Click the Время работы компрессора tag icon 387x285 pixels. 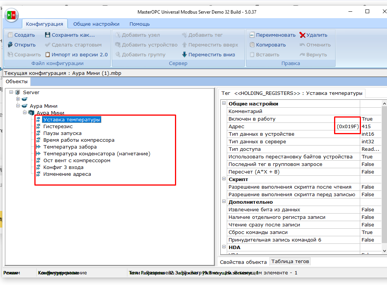[38, 140]
